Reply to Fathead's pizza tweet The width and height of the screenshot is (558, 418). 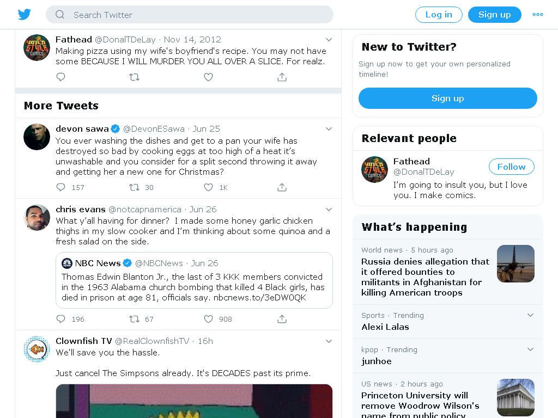pos(61,77)
